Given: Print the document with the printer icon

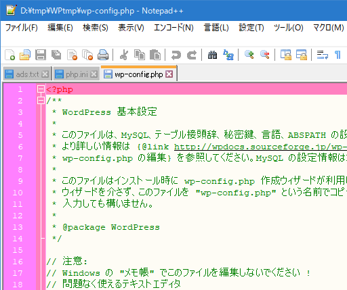Looking at the screenshot, I should (103, 55).
